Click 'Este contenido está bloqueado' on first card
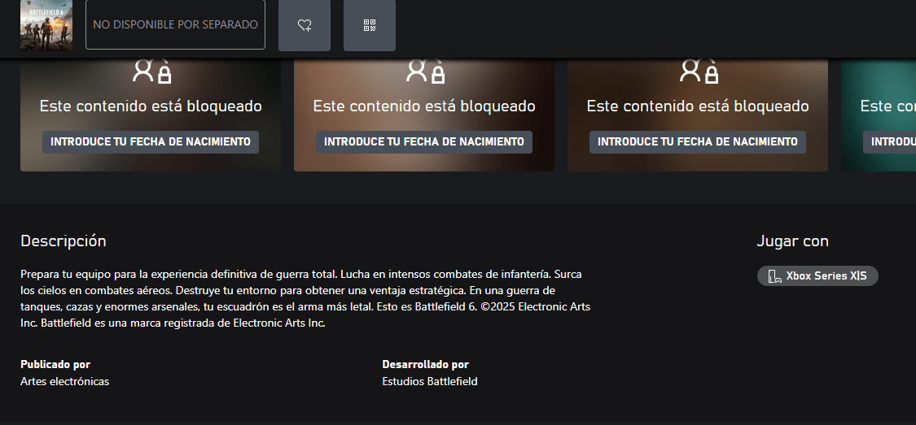Screen dimensions: 916x425 pos(151,106)
